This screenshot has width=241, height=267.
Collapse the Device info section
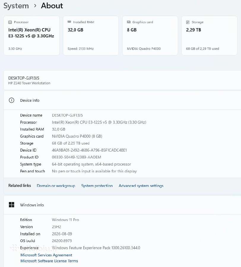pyautogui.click(x=122, y=100)
